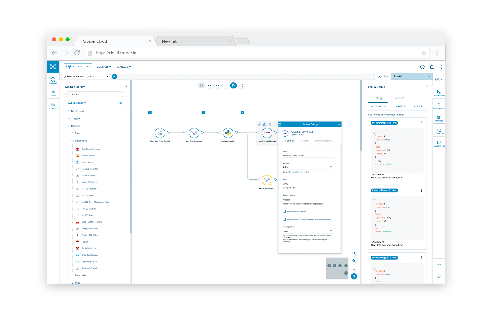Image resolution: width=492 pixels, height=317 pixels.
Task: Select the MongoDB Select module
Action: point(86,182)
